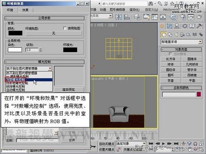Open the 图形编辑器 menu
206x154 pixels.
[117, 9]
